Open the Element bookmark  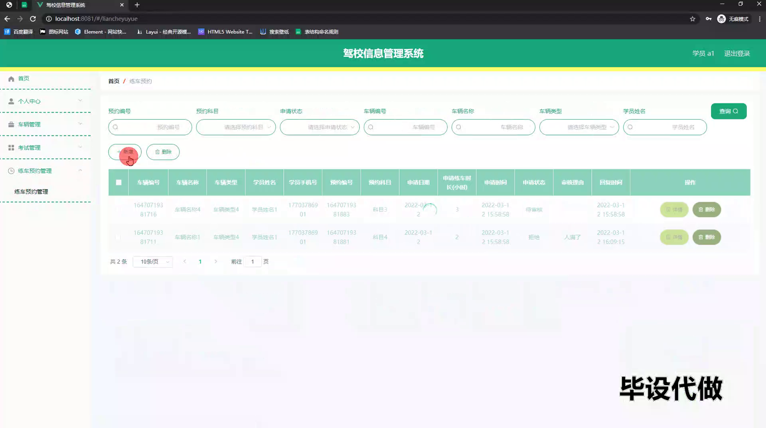tap(101, 32)
